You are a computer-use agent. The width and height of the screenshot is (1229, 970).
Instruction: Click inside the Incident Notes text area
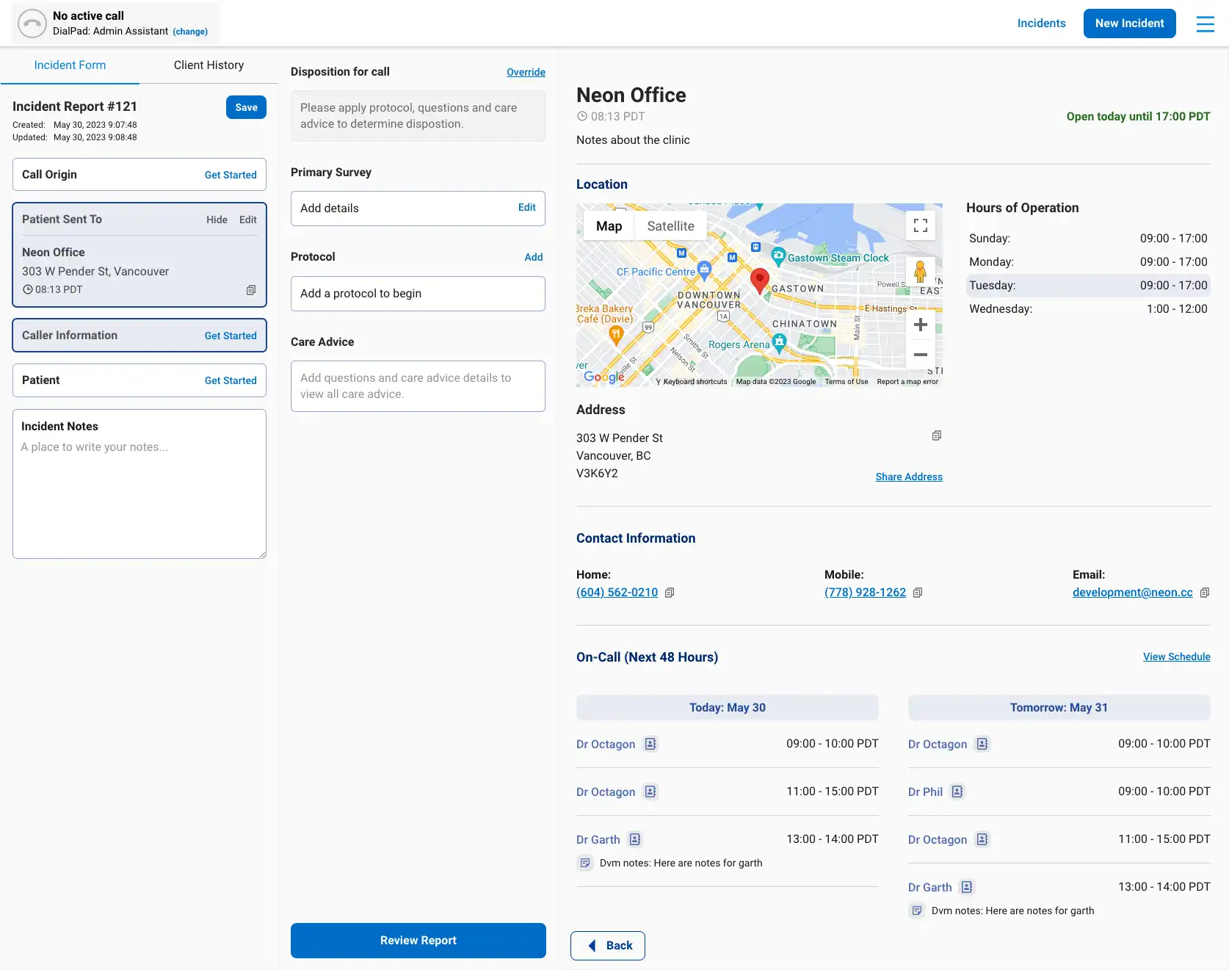pos(139,484)
